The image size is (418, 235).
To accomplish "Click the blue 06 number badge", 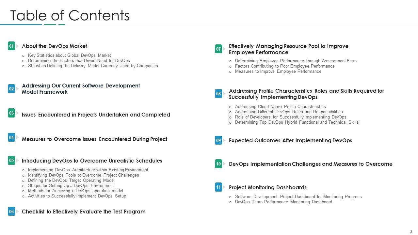I will [x=11, y=211].
